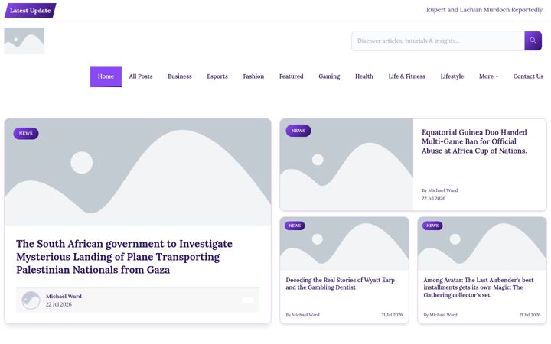
Task: Click the NEWS tag on the Wyatt Earp card
Action: (295, 226)
